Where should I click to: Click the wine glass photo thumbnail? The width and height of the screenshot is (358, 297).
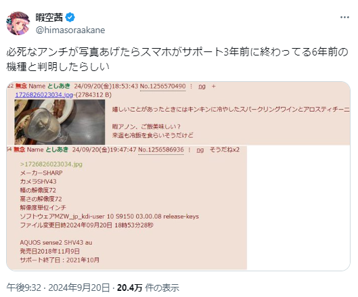(x=60, y=122)
